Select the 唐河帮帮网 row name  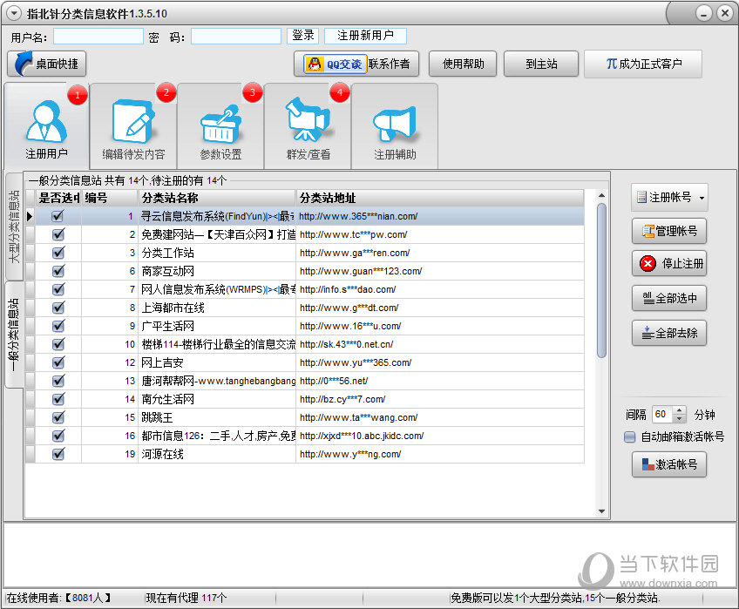click(x=218, y=381)
